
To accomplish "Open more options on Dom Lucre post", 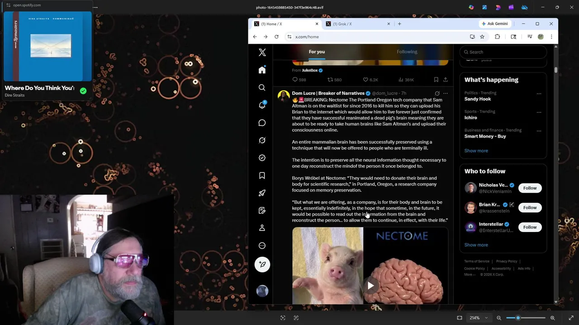I will point(446,93).
